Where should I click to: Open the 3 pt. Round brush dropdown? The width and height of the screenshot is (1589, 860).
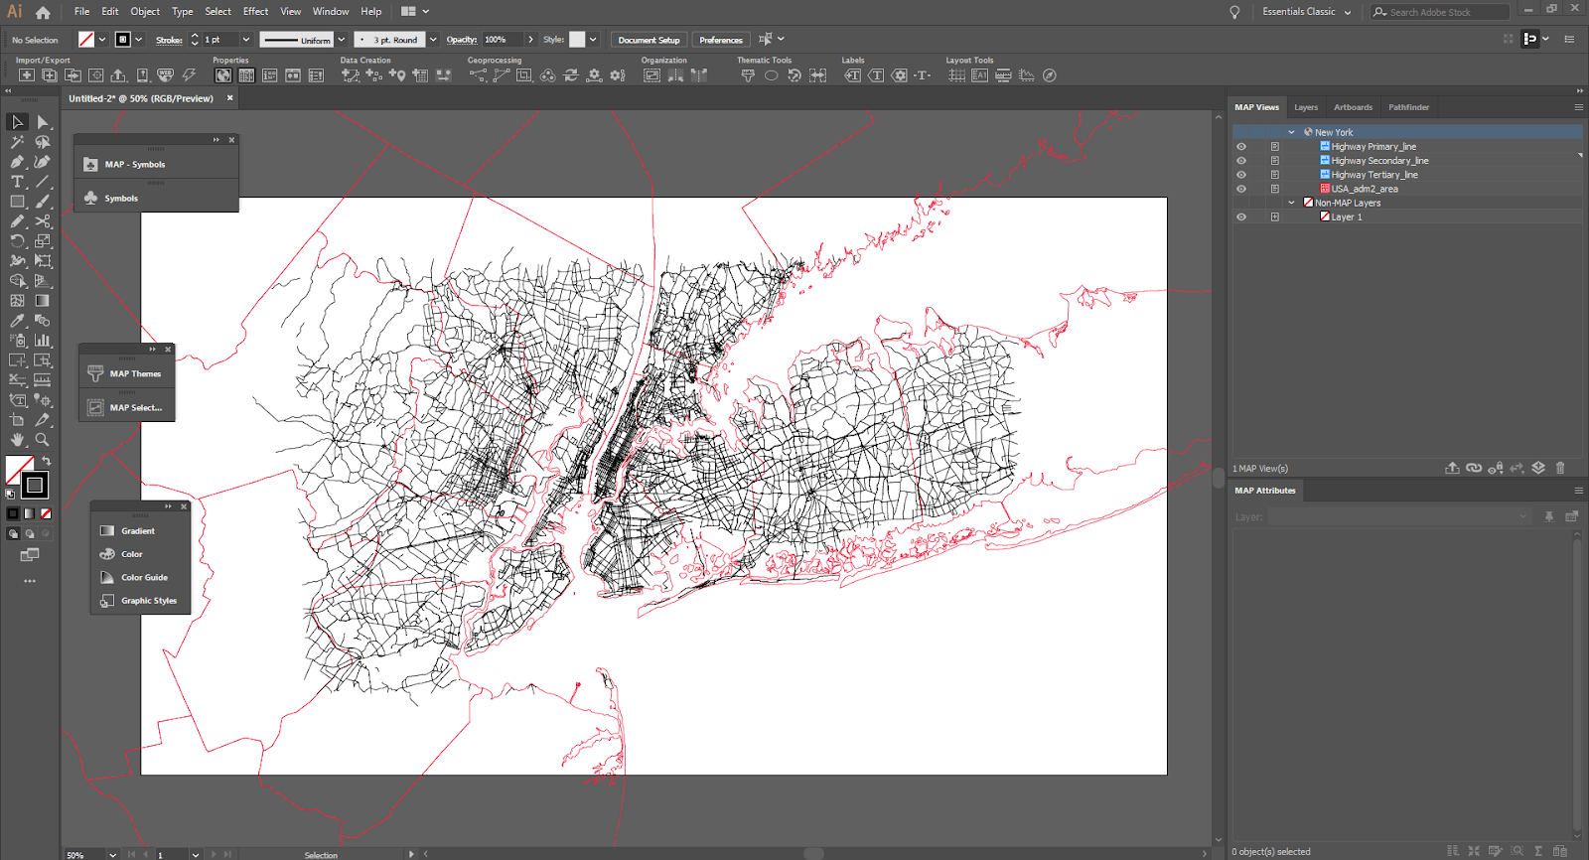click(433, 40)
